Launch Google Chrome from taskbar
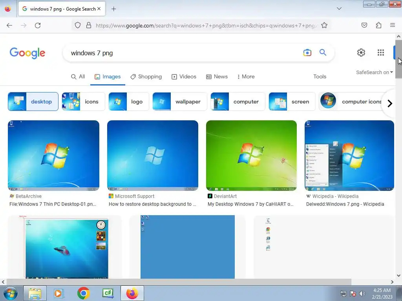 (x=83, y=293)
